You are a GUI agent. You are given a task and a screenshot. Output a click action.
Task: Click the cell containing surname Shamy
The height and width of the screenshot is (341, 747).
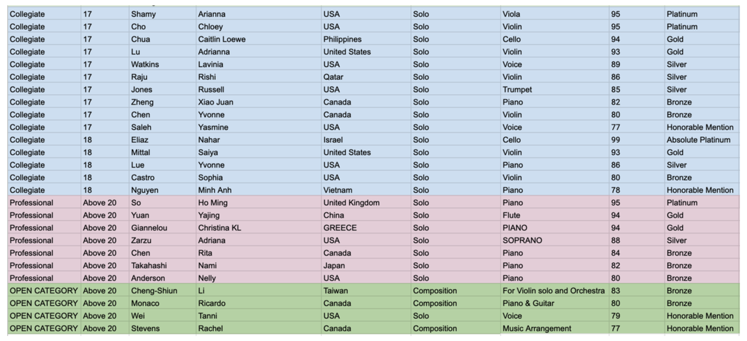[143, 14]
